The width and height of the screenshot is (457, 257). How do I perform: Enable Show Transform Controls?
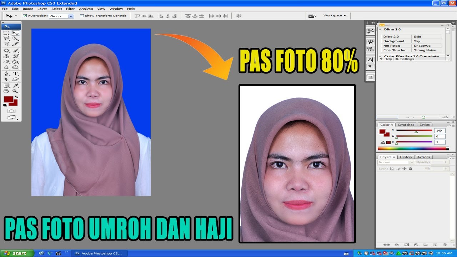click(82, 15)
